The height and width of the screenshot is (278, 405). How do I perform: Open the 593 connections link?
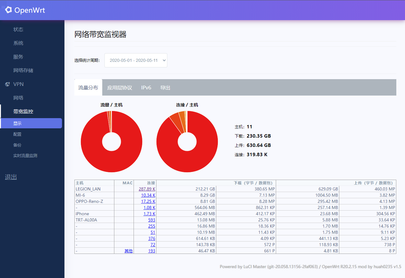click(152, 220)
